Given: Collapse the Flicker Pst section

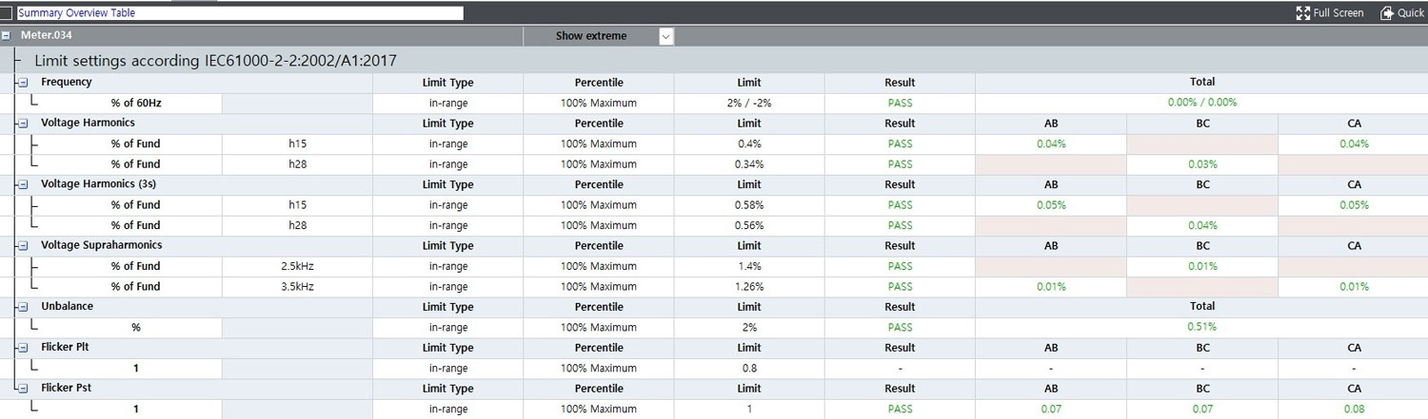Looking at the screenshot, I should pos(22,389).
